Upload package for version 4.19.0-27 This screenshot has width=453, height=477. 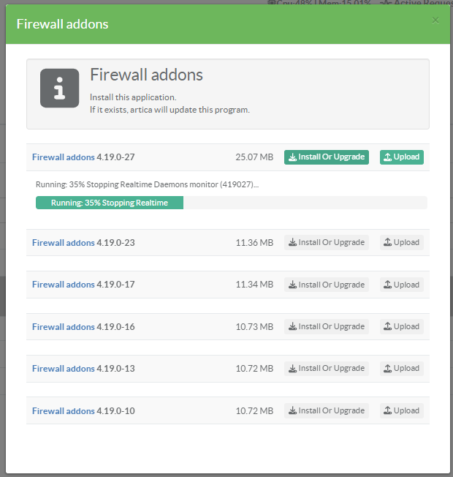click(402, 157)
